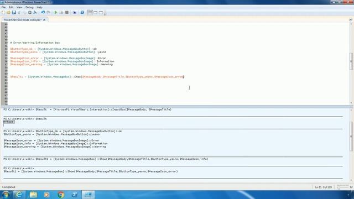
Task: Paste clipboard with the Paste toolbar icon
Action: [x=30, y=13]
